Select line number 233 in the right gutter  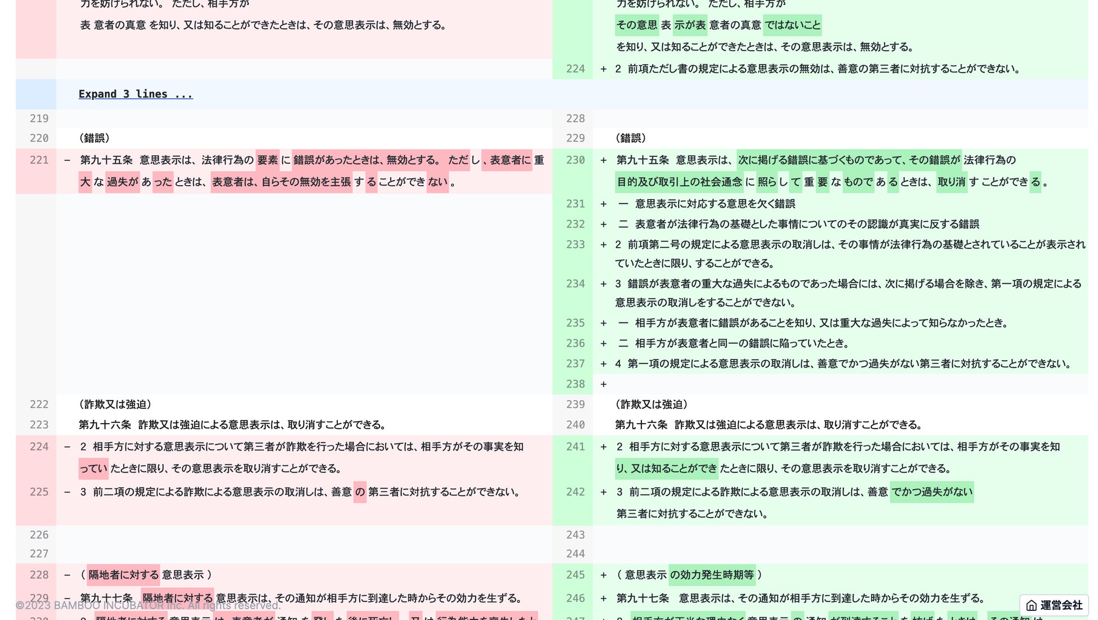point(575,245)
